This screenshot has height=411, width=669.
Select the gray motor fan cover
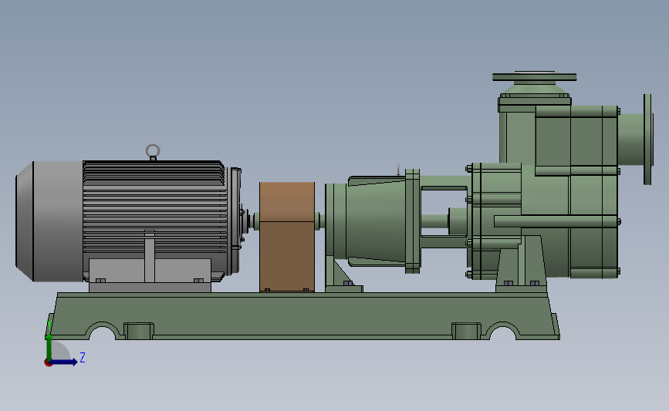pyautogui.click(x=49, y=221)
